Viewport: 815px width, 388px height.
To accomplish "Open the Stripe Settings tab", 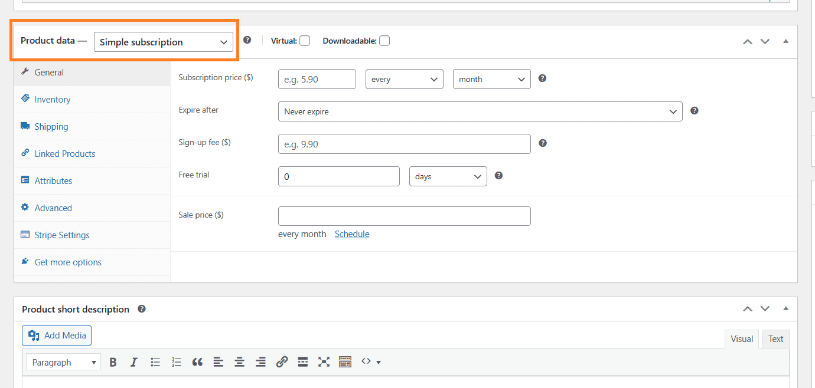I will (92, 235).
